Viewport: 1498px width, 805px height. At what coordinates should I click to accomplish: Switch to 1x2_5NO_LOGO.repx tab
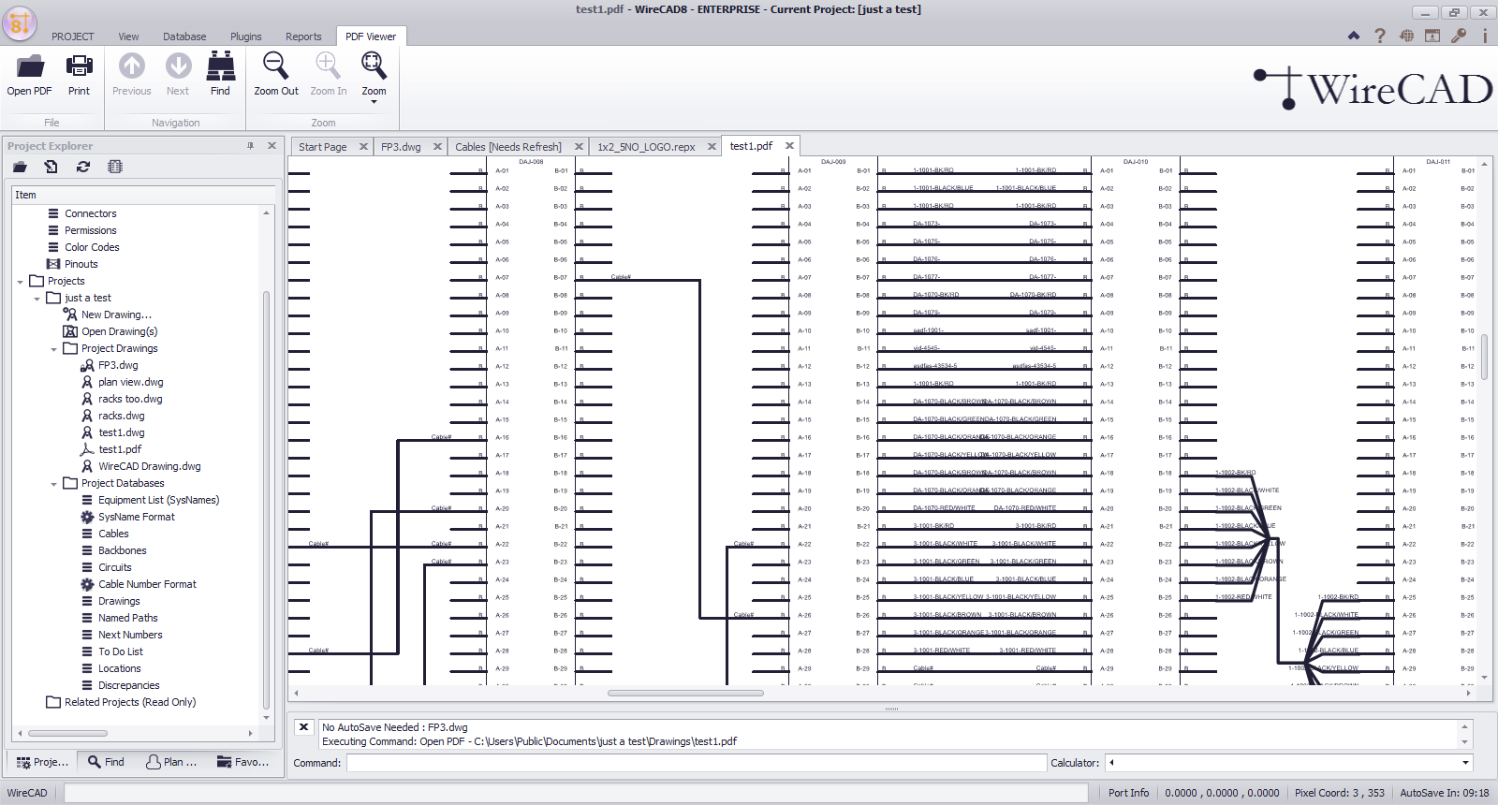pyautogui.click(x=646, y=147)
